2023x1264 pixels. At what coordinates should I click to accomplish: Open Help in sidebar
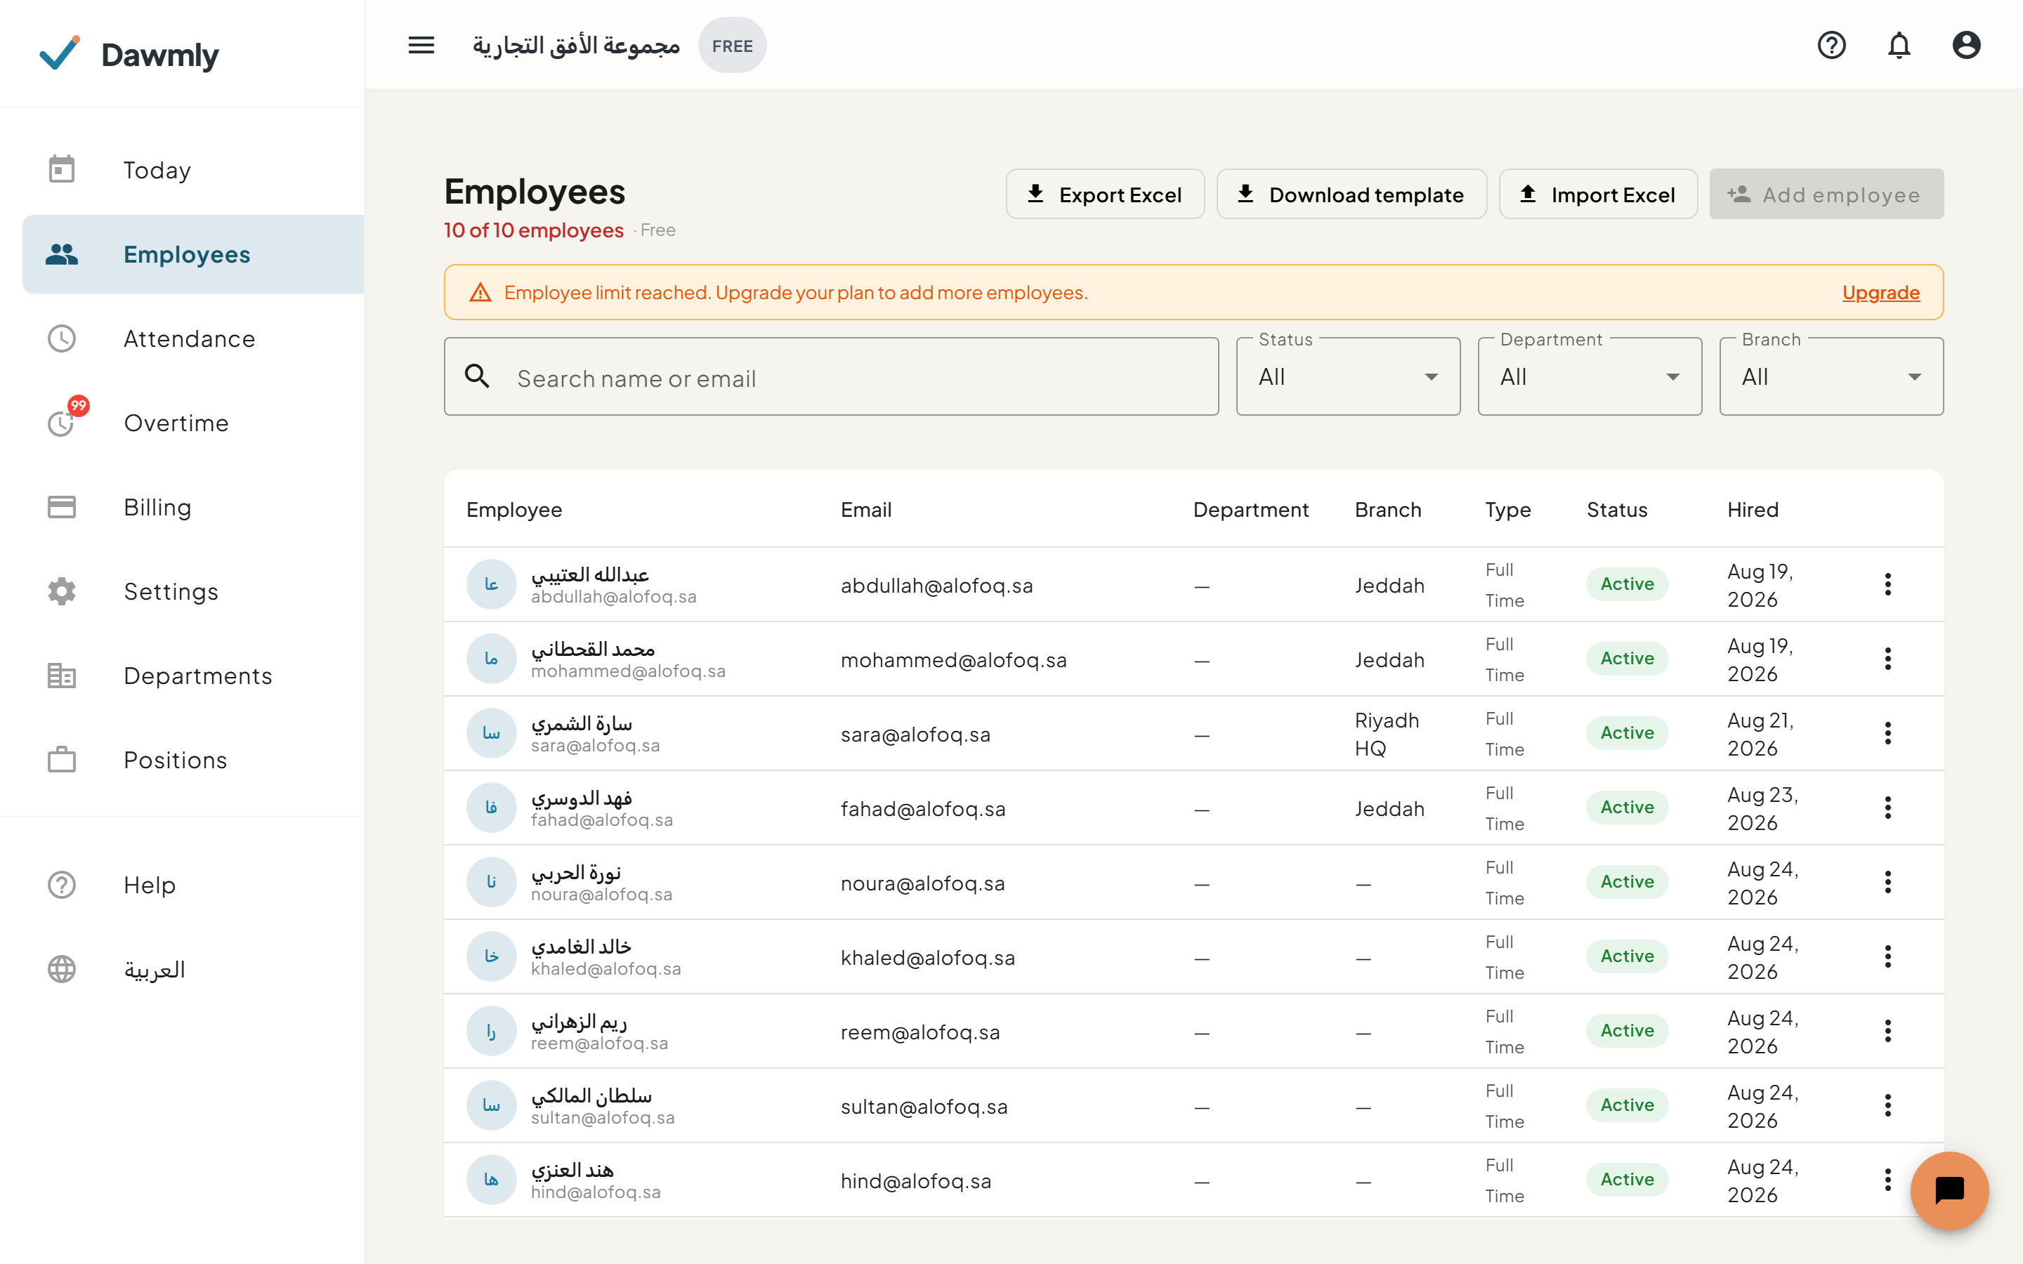193,885
